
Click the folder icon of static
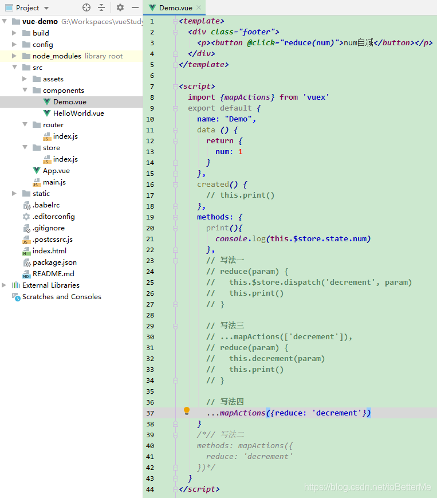(x=26, y=193)
